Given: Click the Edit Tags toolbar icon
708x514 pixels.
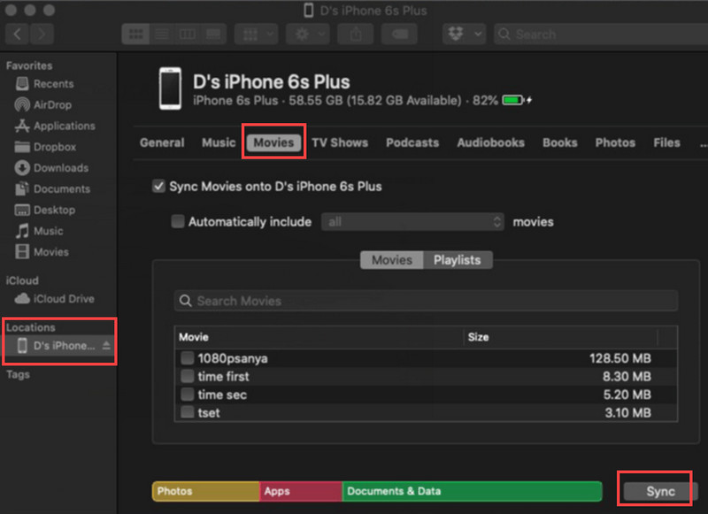Looking at the screenshot, I should click(399, 35).
